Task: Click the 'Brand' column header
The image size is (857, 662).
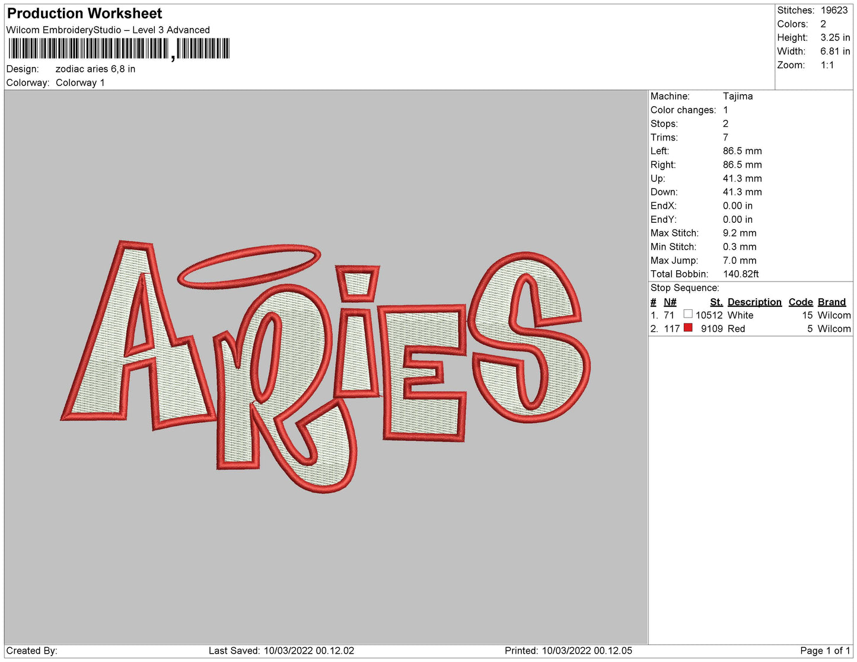Action: click(x=832, y=302)
